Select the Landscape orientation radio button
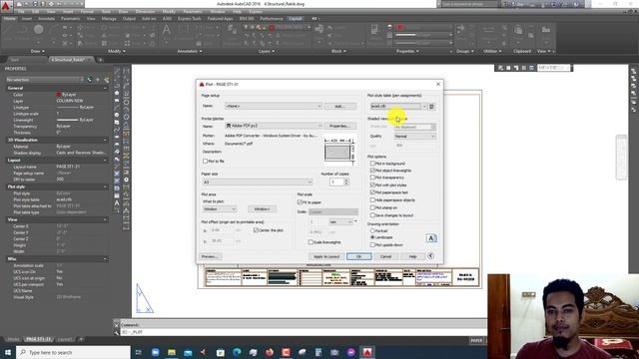Viewport: 639px width, 359px height. pyautogui.click(x=372, y=237)
